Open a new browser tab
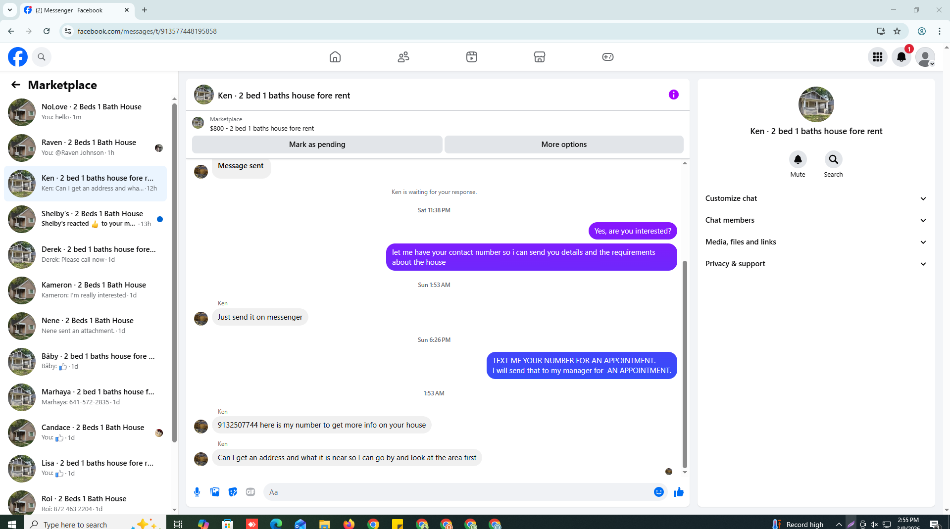 pos(145,10)
